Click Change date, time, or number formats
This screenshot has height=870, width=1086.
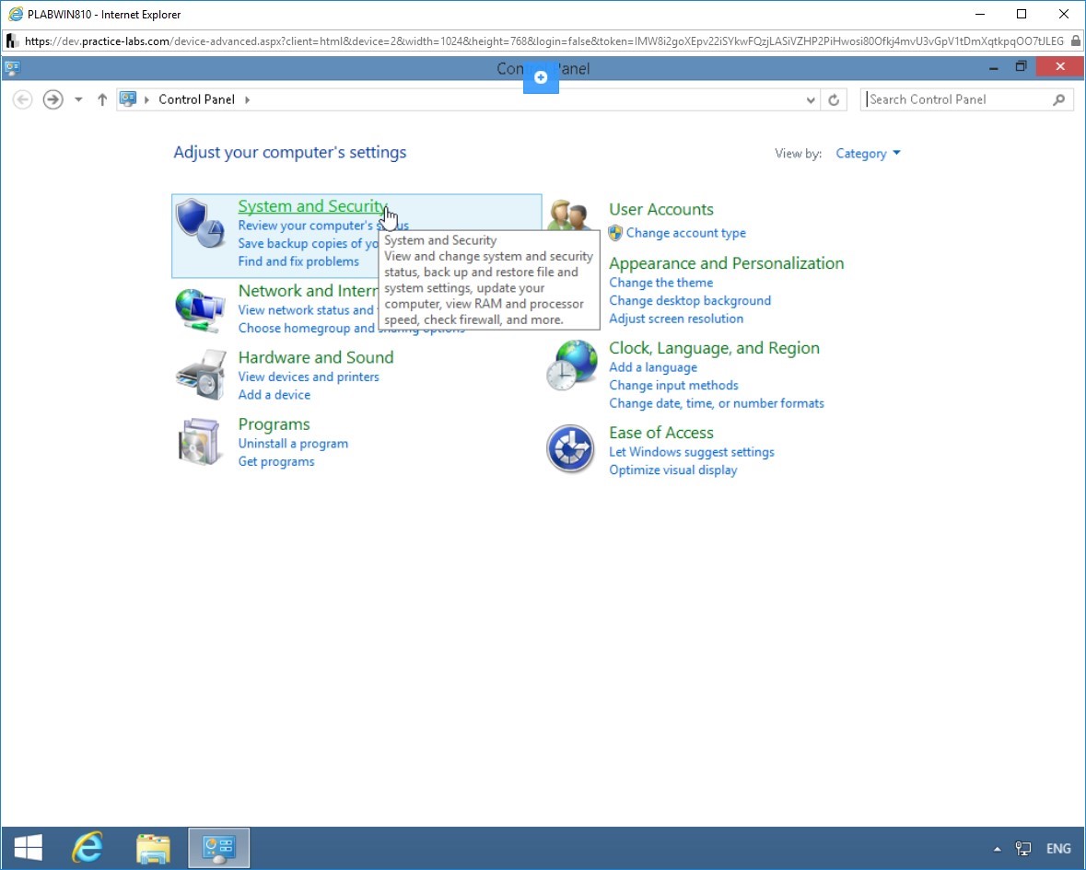point(717,403)
